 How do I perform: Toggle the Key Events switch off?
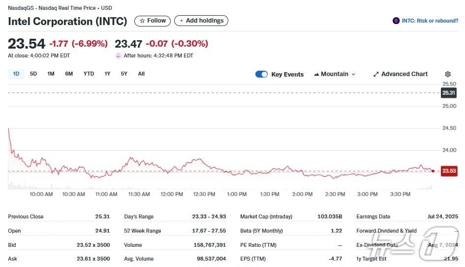pos(261,74)
